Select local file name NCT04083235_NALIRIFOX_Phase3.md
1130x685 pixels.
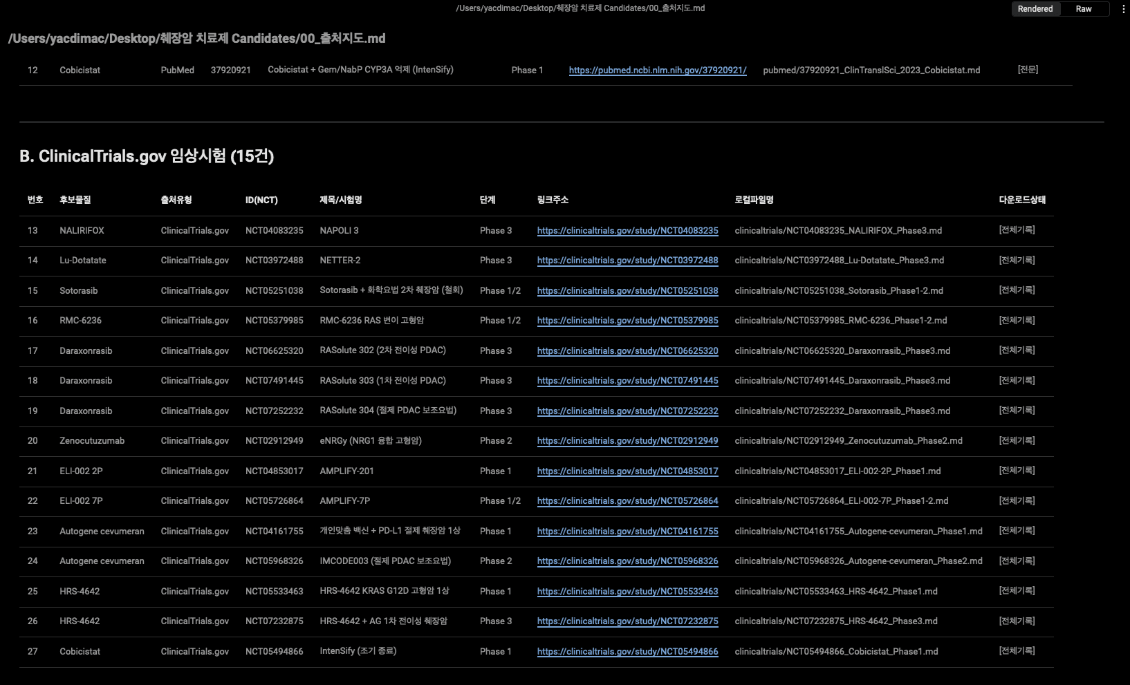point(838,231)
